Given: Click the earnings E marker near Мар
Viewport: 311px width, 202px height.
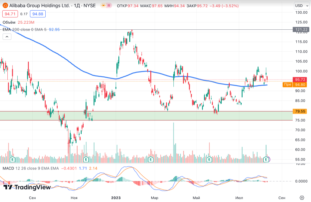Looking at the screenshot, I should (x=151, y=159).
